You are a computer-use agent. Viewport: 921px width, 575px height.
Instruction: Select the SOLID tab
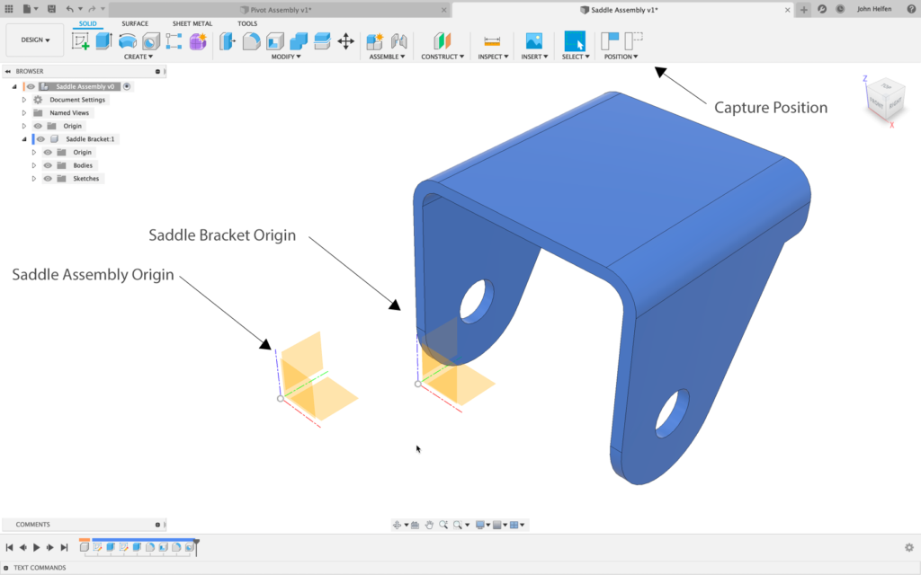point(87,23)
